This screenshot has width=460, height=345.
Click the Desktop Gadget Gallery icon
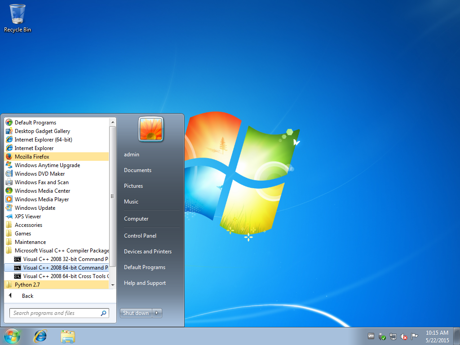(x=9, y=131)
